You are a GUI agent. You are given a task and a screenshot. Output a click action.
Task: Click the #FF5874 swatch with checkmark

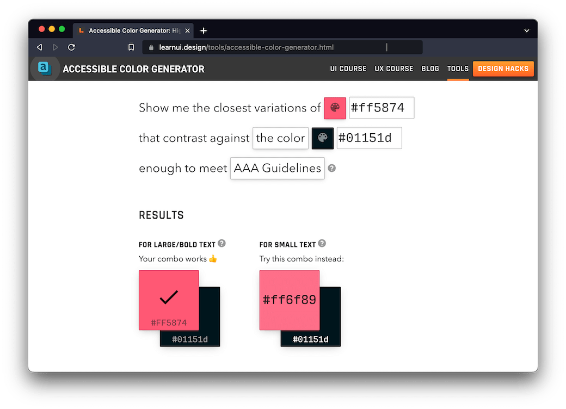[169, 300]
